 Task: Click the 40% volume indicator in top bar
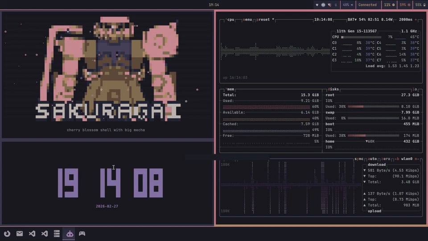pyautogui.click(x=347, y=5)
